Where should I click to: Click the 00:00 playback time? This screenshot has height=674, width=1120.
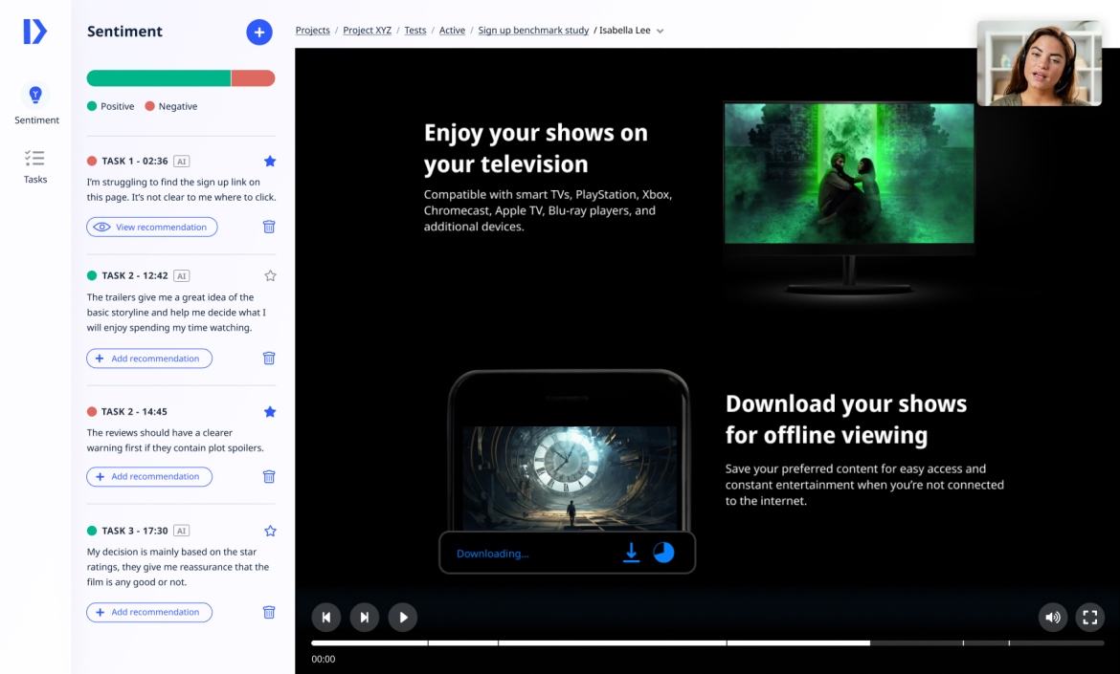coord(324,659)
